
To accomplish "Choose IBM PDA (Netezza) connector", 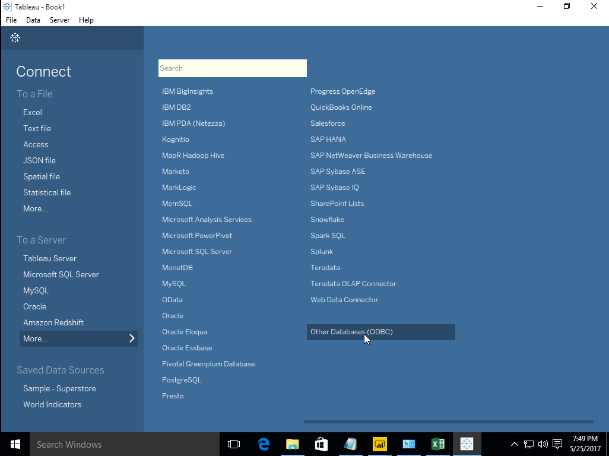I will pos(194,123).
